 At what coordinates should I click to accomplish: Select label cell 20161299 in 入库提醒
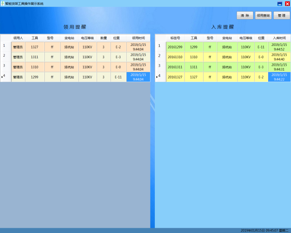pos(175,47)
